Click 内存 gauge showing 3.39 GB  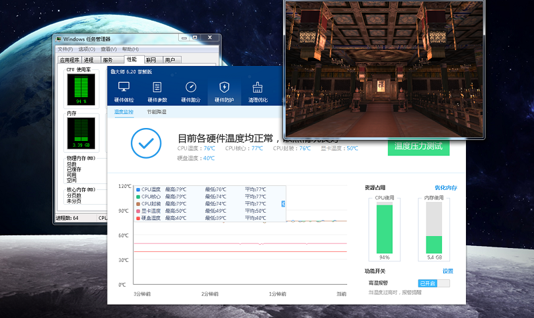click(x=81, y=133)
